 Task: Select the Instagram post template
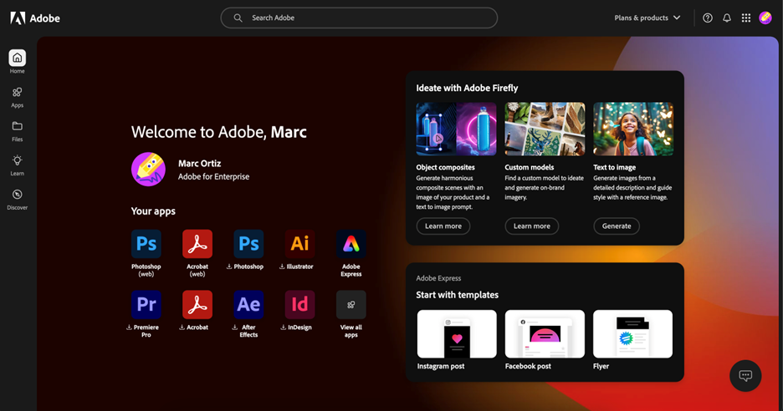click(x=457, y=333)
